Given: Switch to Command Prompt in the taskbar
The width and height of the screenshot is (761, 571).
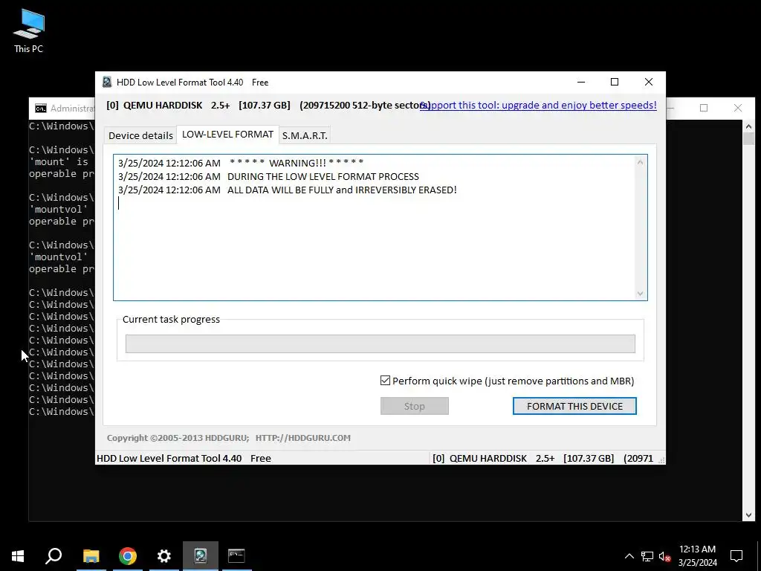Looking at the screenshot, I should pyautogui.click(x=237, y=556).
